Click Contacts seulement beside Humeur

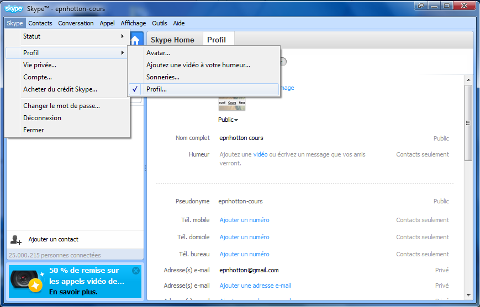423,154
